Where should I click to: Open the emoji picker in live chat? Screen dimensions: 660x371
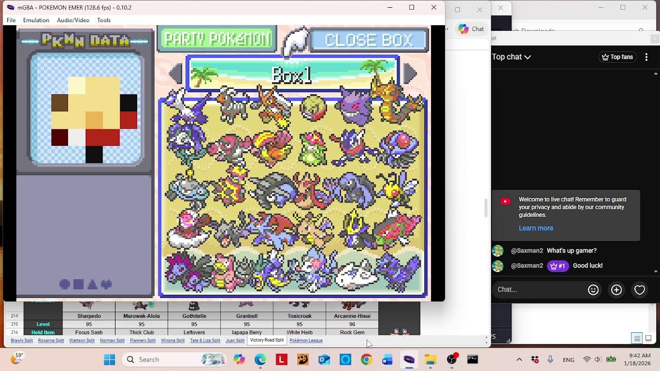593,290
